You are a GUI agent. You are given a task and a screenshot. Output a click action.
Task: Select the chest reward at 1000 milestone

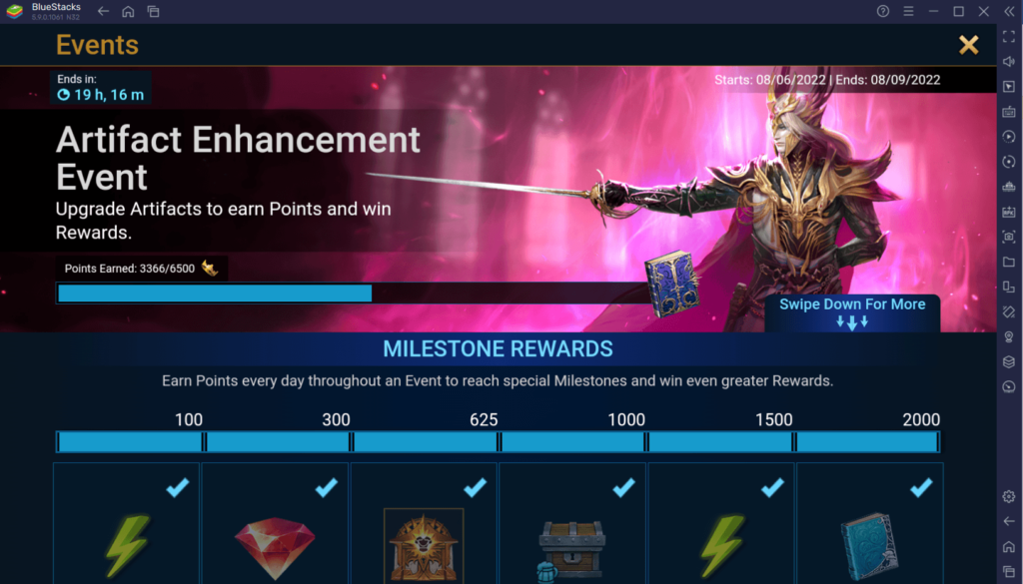pyautogui.click(x=571, y=551)
